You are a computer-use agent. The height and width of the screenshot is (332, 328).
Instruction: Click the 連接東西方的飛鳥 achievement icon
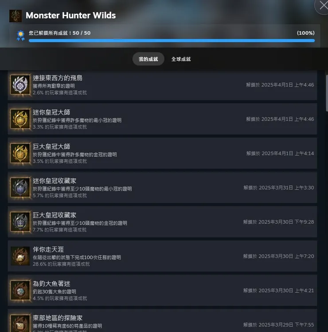(20, 85)
